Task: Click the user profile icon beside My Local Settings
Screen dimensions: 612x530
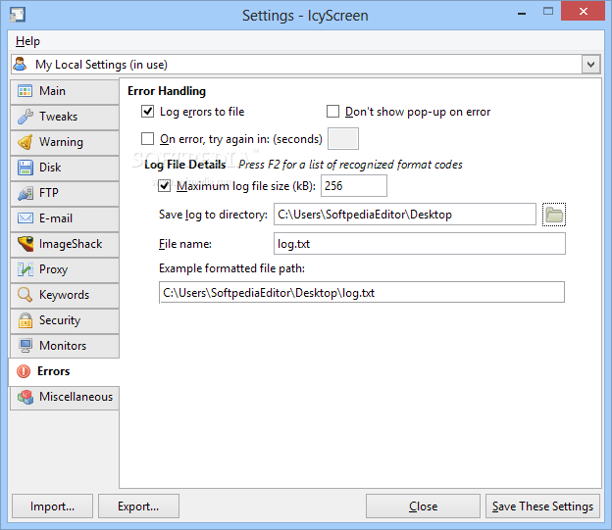Action: coord(20,64)
